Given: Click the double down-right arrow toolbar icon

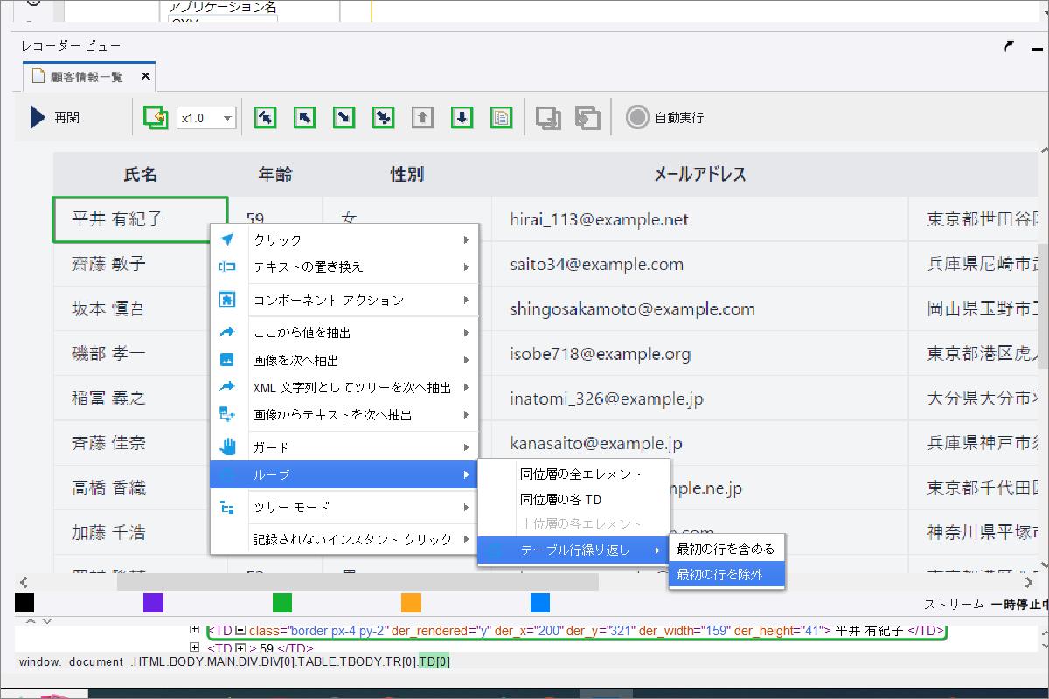Looking at the screenshot, I should [x=383, y=117].
